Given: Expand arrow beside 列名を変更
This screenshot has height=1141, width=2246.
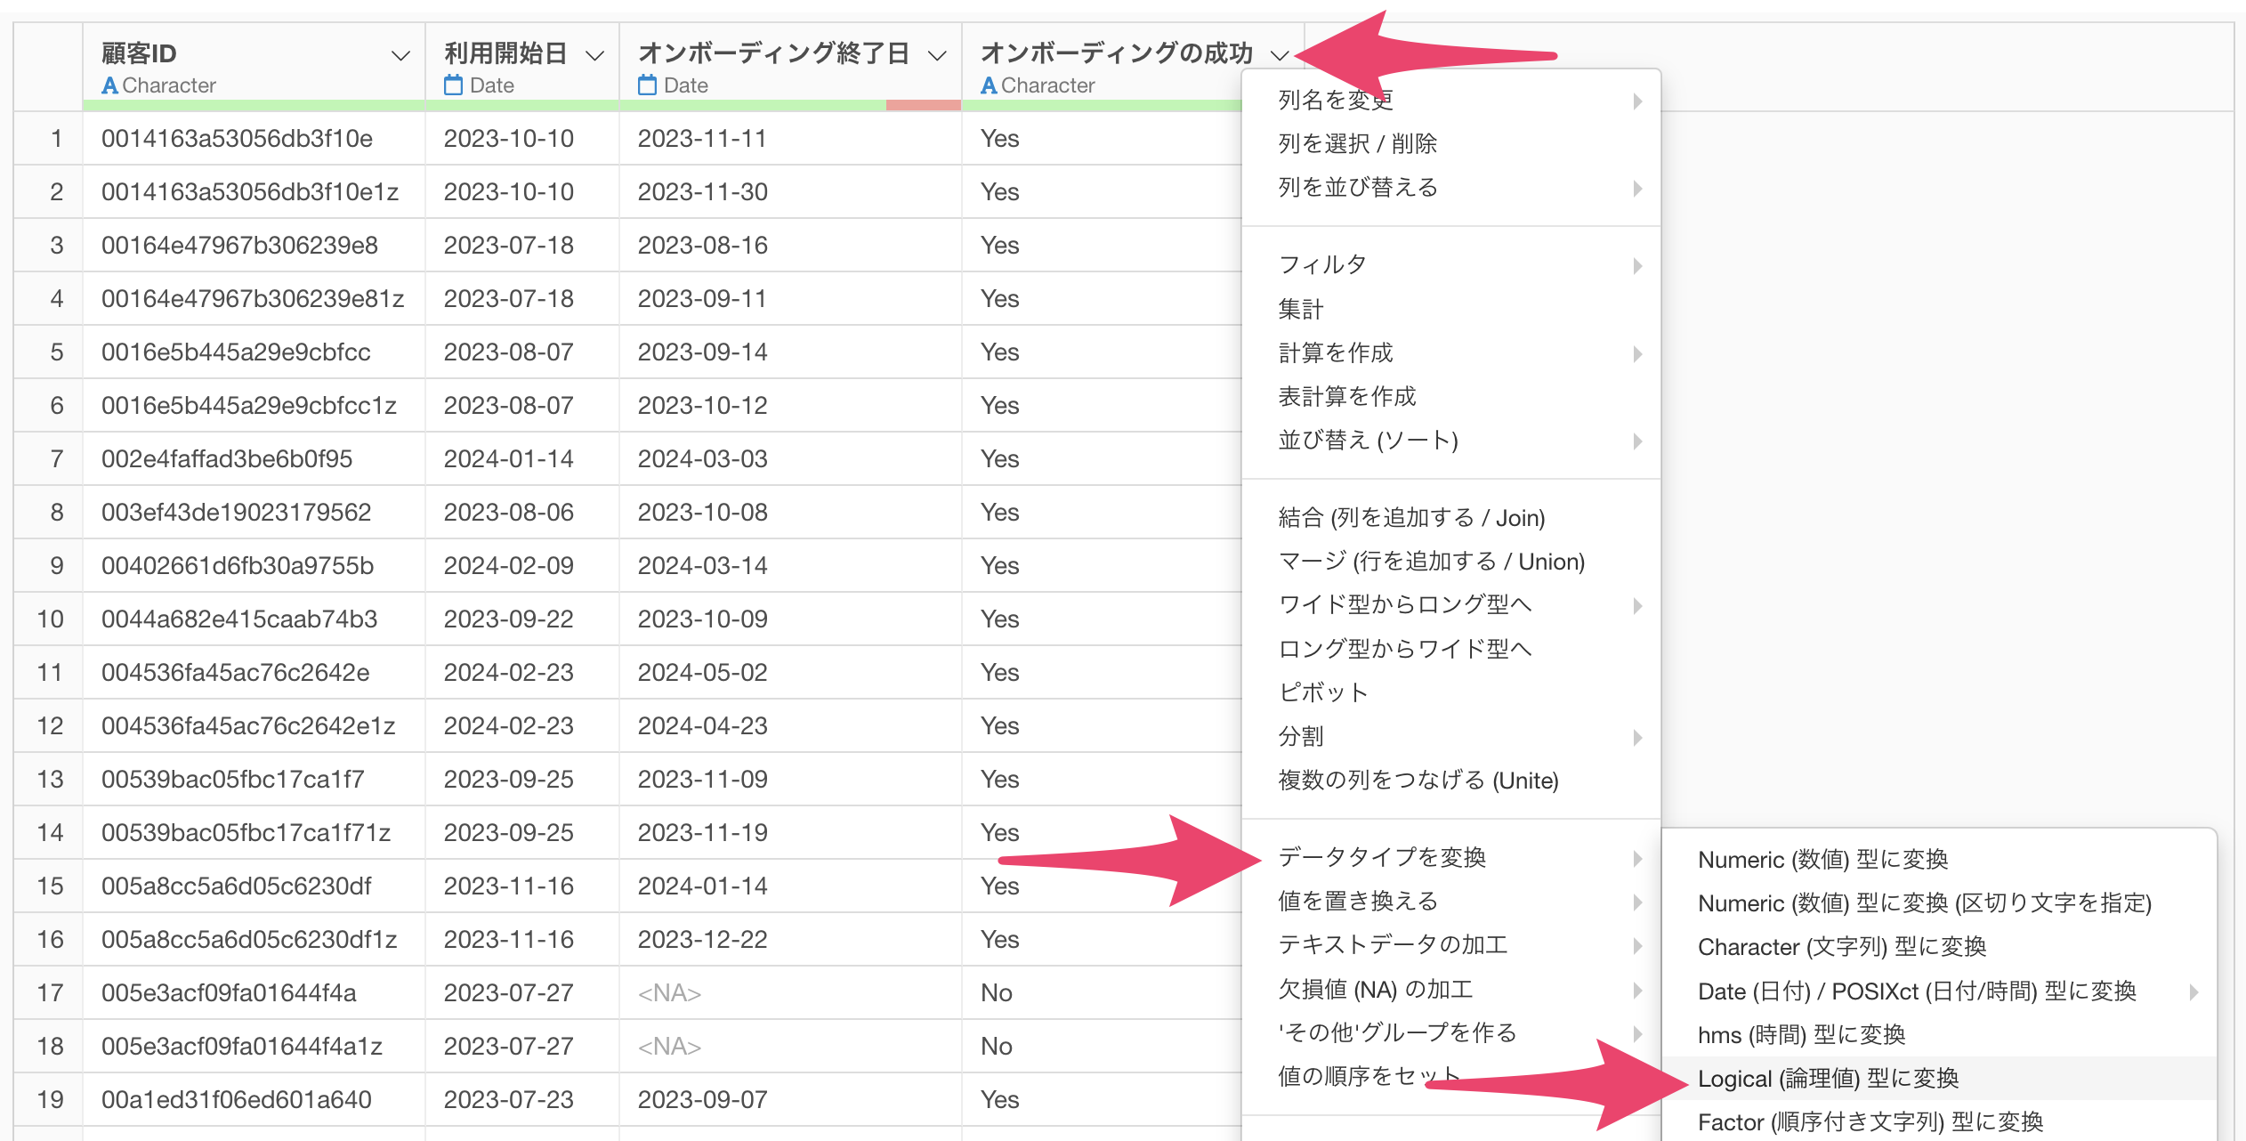Looking at the screenshot, I should (1637, 101).
